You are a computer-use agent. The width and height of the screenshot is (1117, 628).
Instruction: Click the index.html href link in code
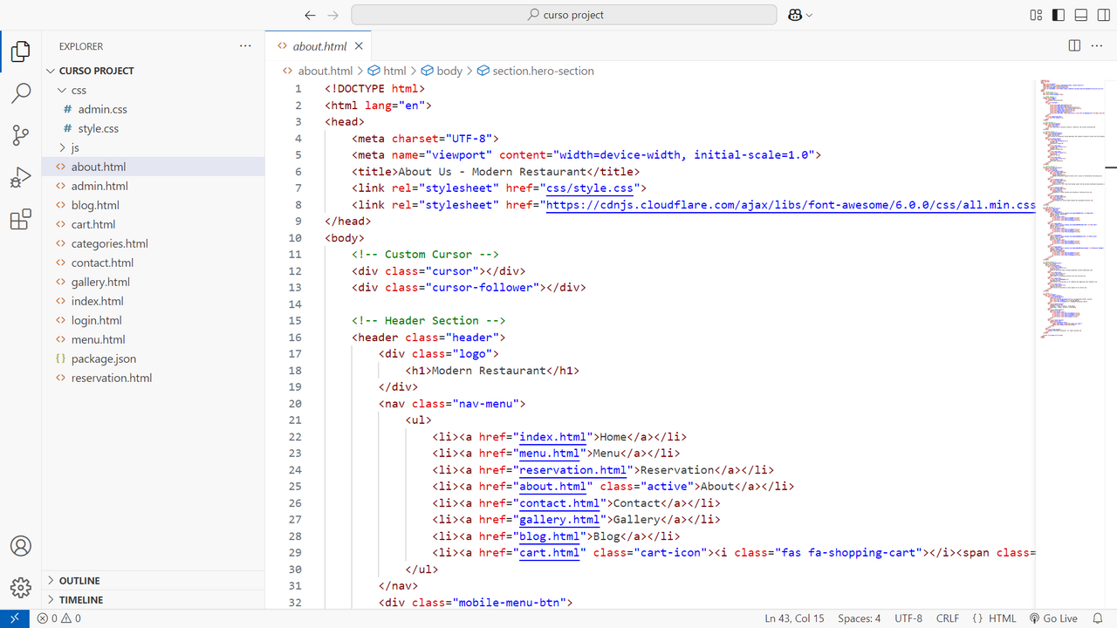(552, 437)
